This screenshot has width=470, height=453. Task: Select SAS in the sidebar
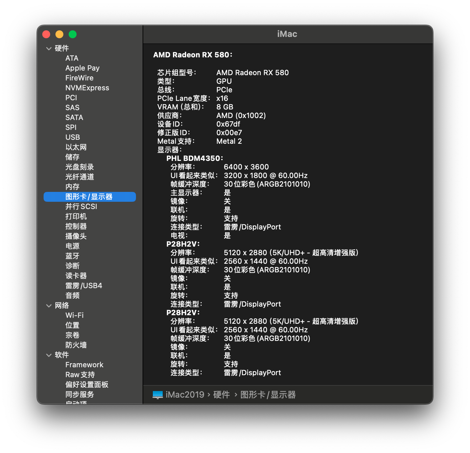72,107
